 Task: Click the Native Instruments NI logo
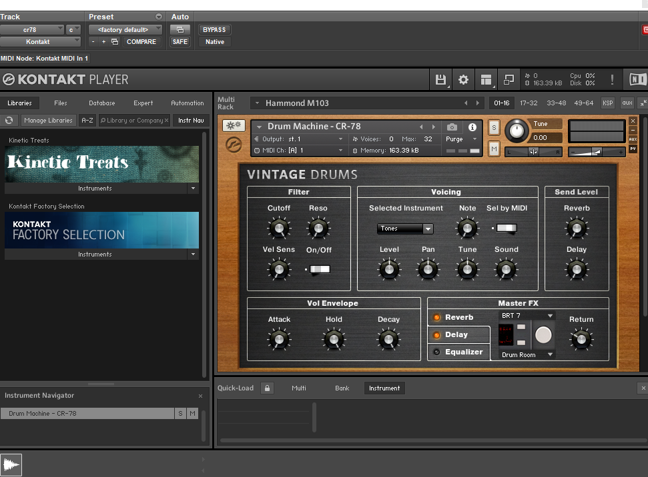point(637,79)
